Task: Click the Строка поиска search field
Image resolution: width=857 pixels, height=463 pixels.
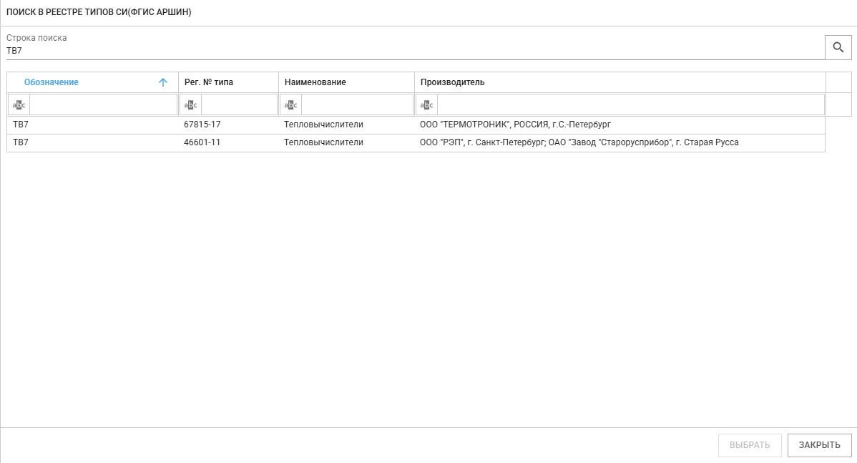Action: [415, 51]
